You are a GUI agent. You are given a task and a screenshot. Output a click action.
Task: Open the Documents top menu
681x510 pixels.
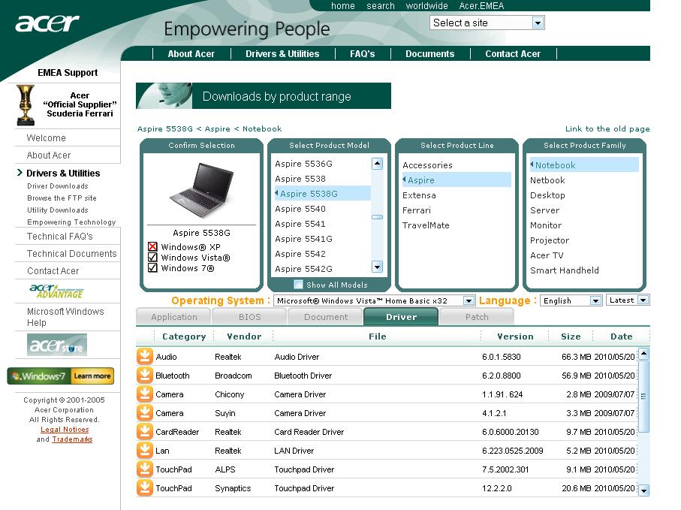click(430, 54)
